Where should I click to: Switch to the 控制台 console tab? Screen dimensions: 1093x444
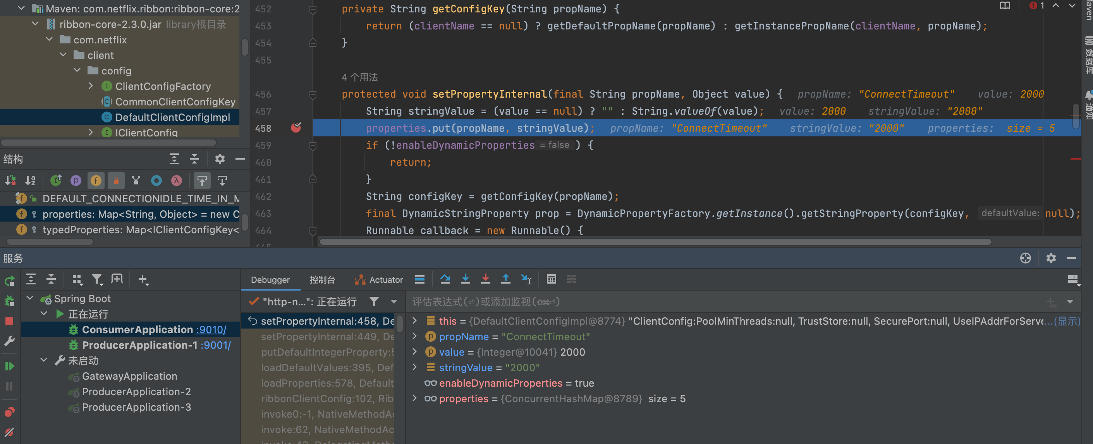click(322, 280)
